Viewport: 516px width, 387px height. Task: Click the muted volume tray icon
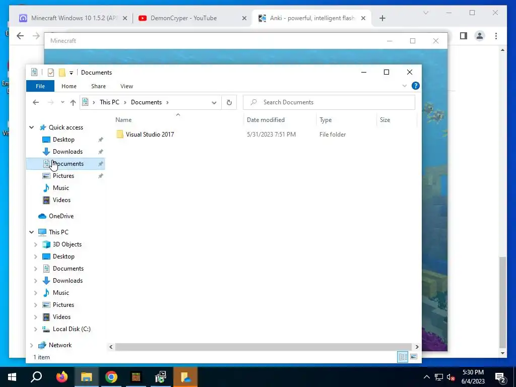[451, 377]
